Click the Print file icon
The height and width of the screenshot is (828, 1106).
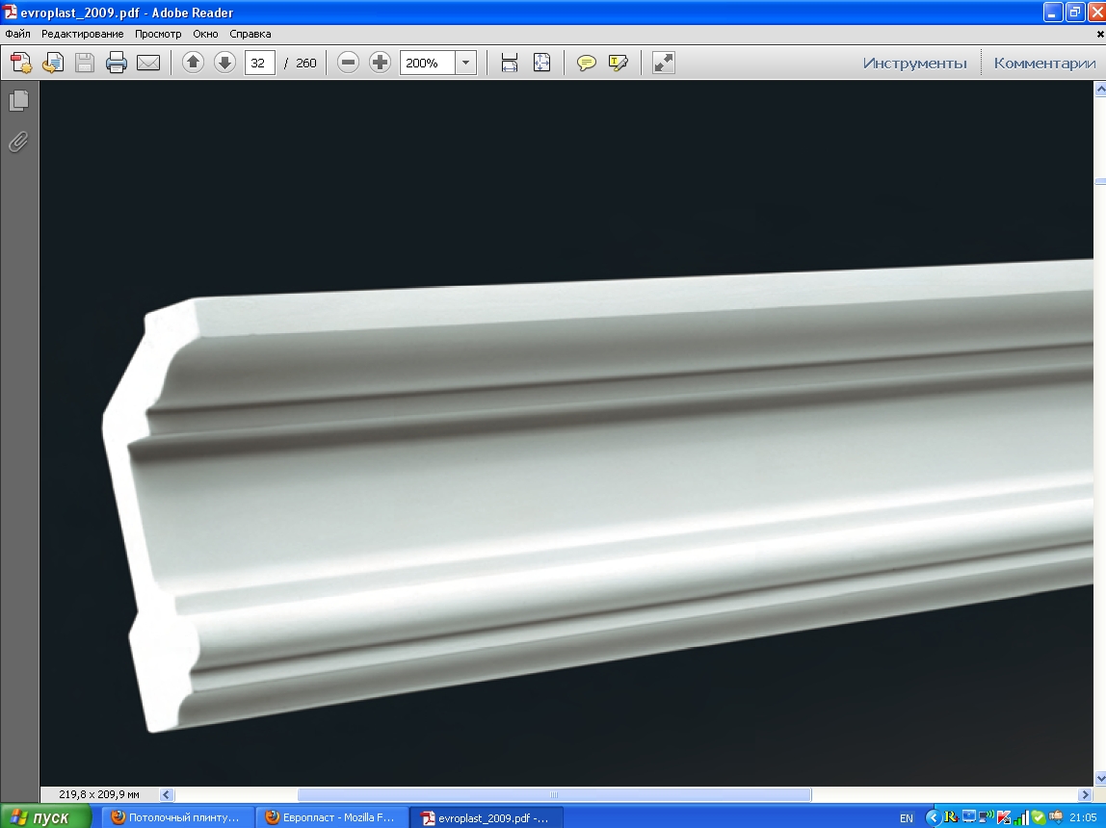click(x=117, y=63)
